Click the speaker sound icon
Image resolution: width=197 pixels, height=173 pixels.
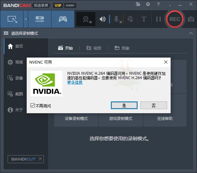102,19
